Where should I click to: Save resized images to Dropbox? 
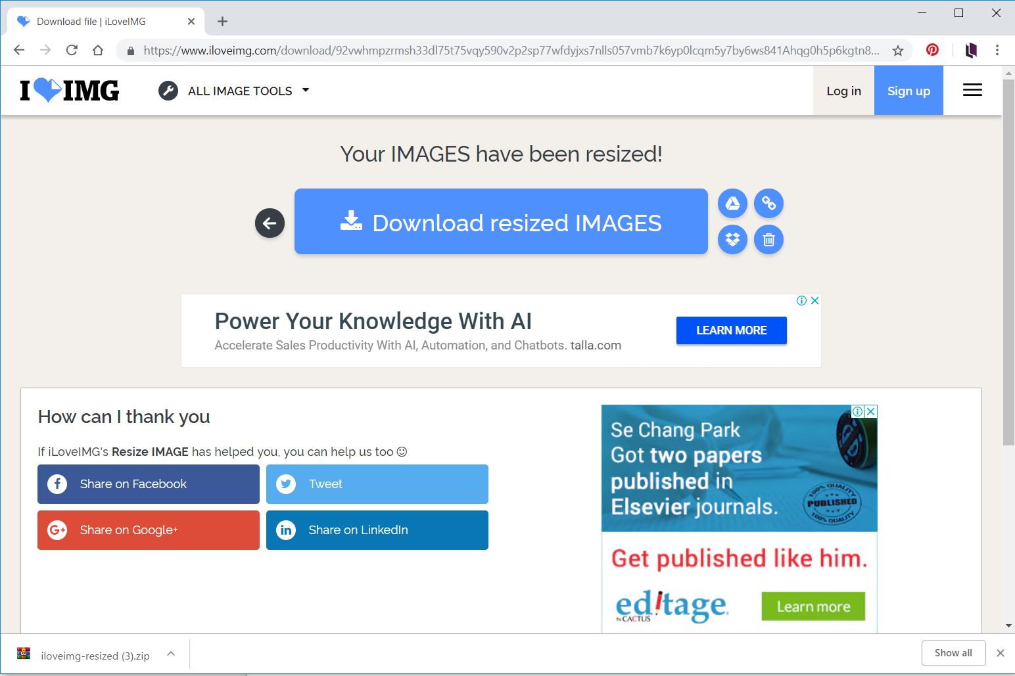[732, 240]
